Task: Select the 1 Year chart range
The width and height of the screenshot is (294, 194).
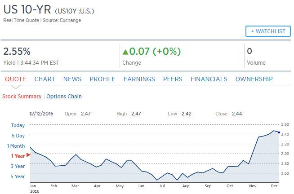Action: (x=18, y=156)
